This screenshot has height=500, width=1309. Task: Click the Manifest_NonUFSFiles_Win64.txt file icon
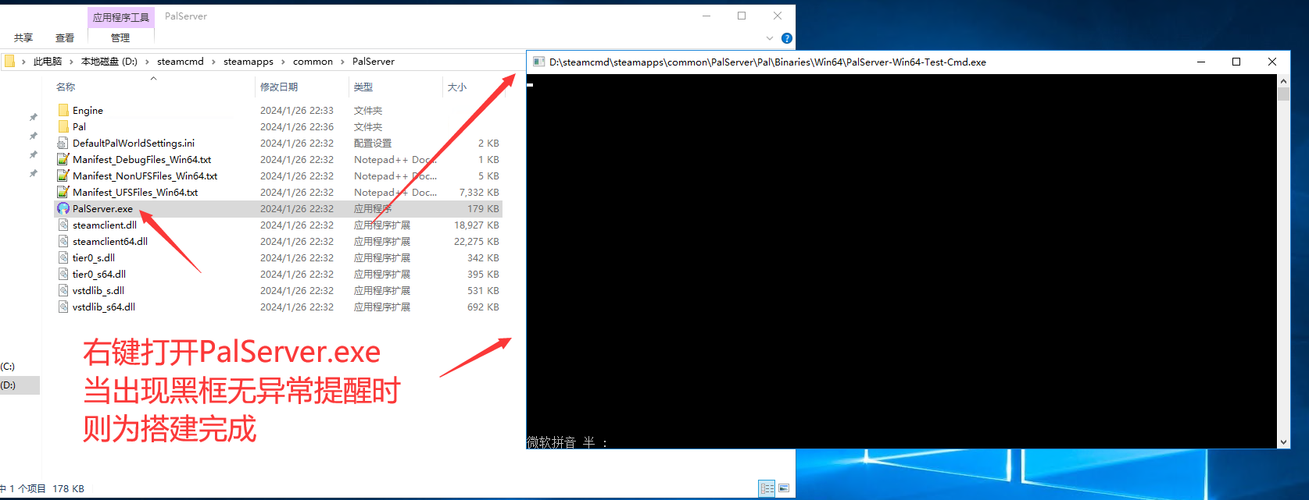pyautogui.click(x=63, y=176)
